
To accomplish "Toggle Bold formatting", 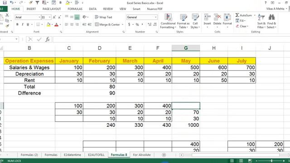I will 17,24.
